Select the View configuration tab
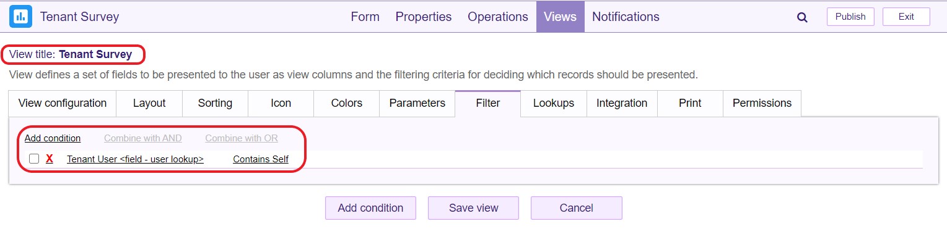 coord(63,103)
